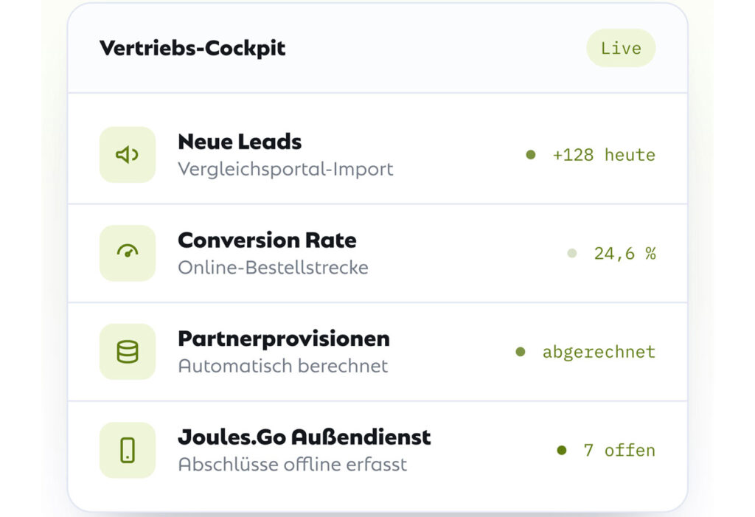Image resolution: width=755 pixels, height=517 pixels.
Task: Click the Vertriebs-Cockpit panel title
Action: pos(192,48)
